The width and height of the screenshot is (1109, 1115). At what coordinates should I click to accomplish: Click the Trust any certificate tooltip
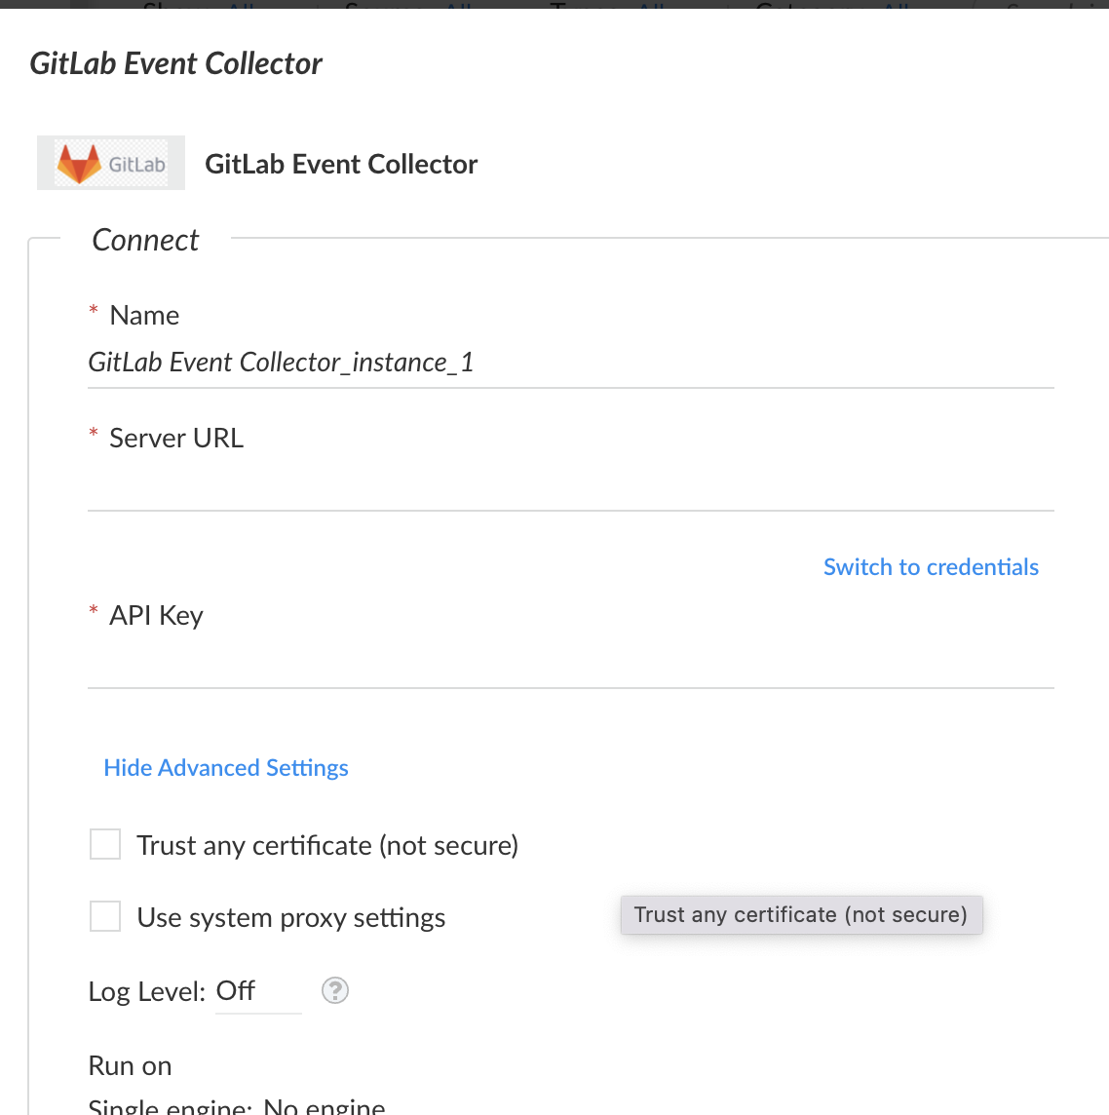click(801, 914)
